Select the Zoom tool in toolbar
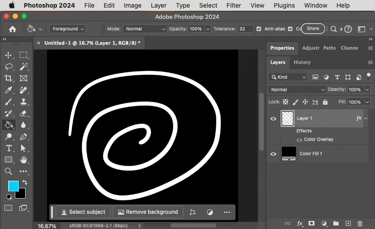 click(x=9, y=171)
